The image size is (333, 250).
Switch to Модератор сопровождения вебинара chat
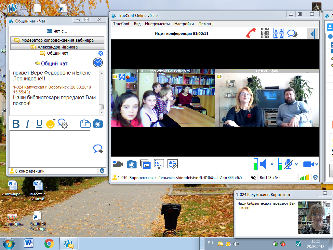[x=57, y=40]
